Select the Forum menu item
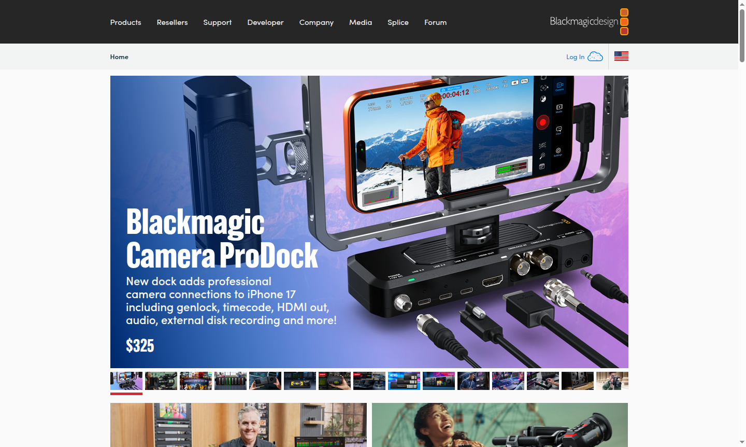746x447 pixels. click(435, 22)
